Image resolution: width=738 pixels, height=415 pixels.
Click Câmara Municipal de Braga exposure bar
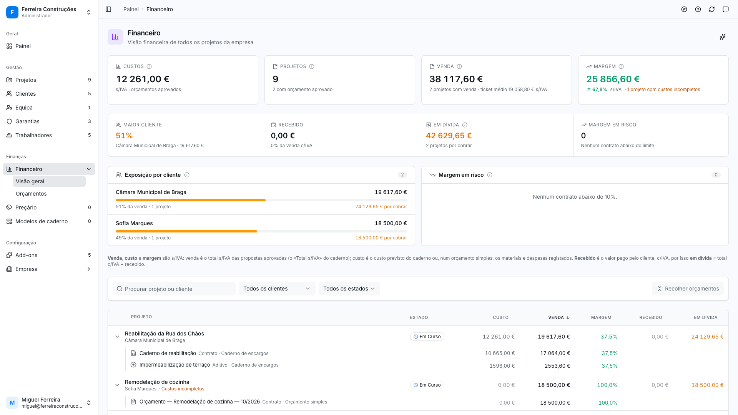click(261, 200)
